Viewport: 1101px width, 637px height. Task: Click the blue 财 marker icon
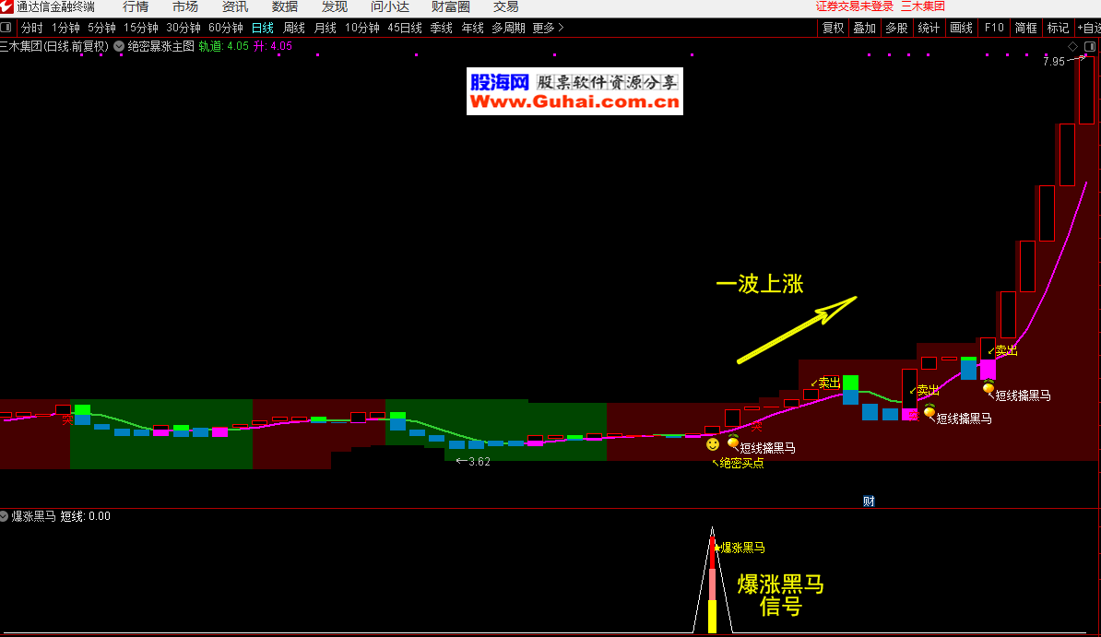(869, 501)
